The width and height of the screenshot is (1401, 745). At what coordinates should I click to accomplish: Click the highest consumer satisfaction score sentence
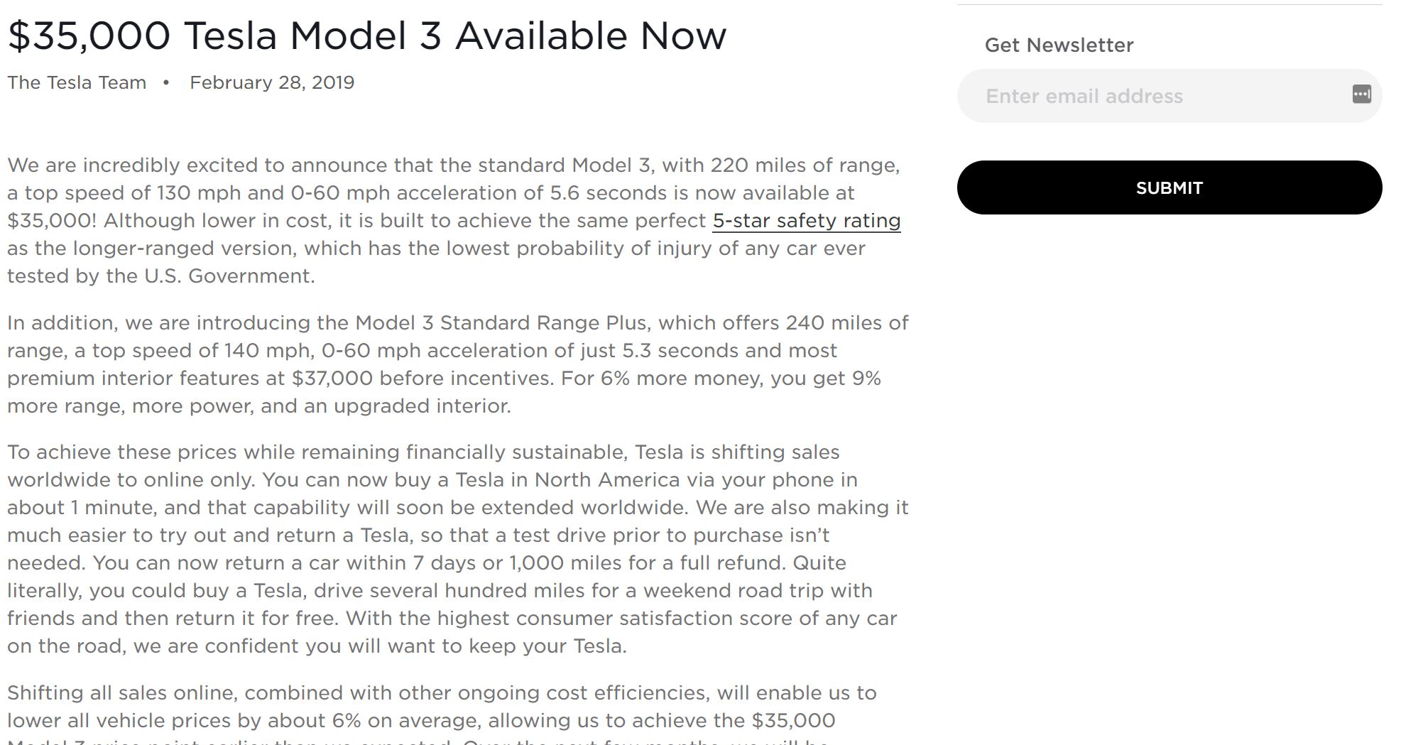(x=452, y=632)
